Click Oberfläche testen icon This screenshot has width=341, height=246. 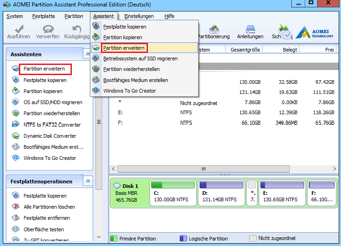(x=16, y=229)
